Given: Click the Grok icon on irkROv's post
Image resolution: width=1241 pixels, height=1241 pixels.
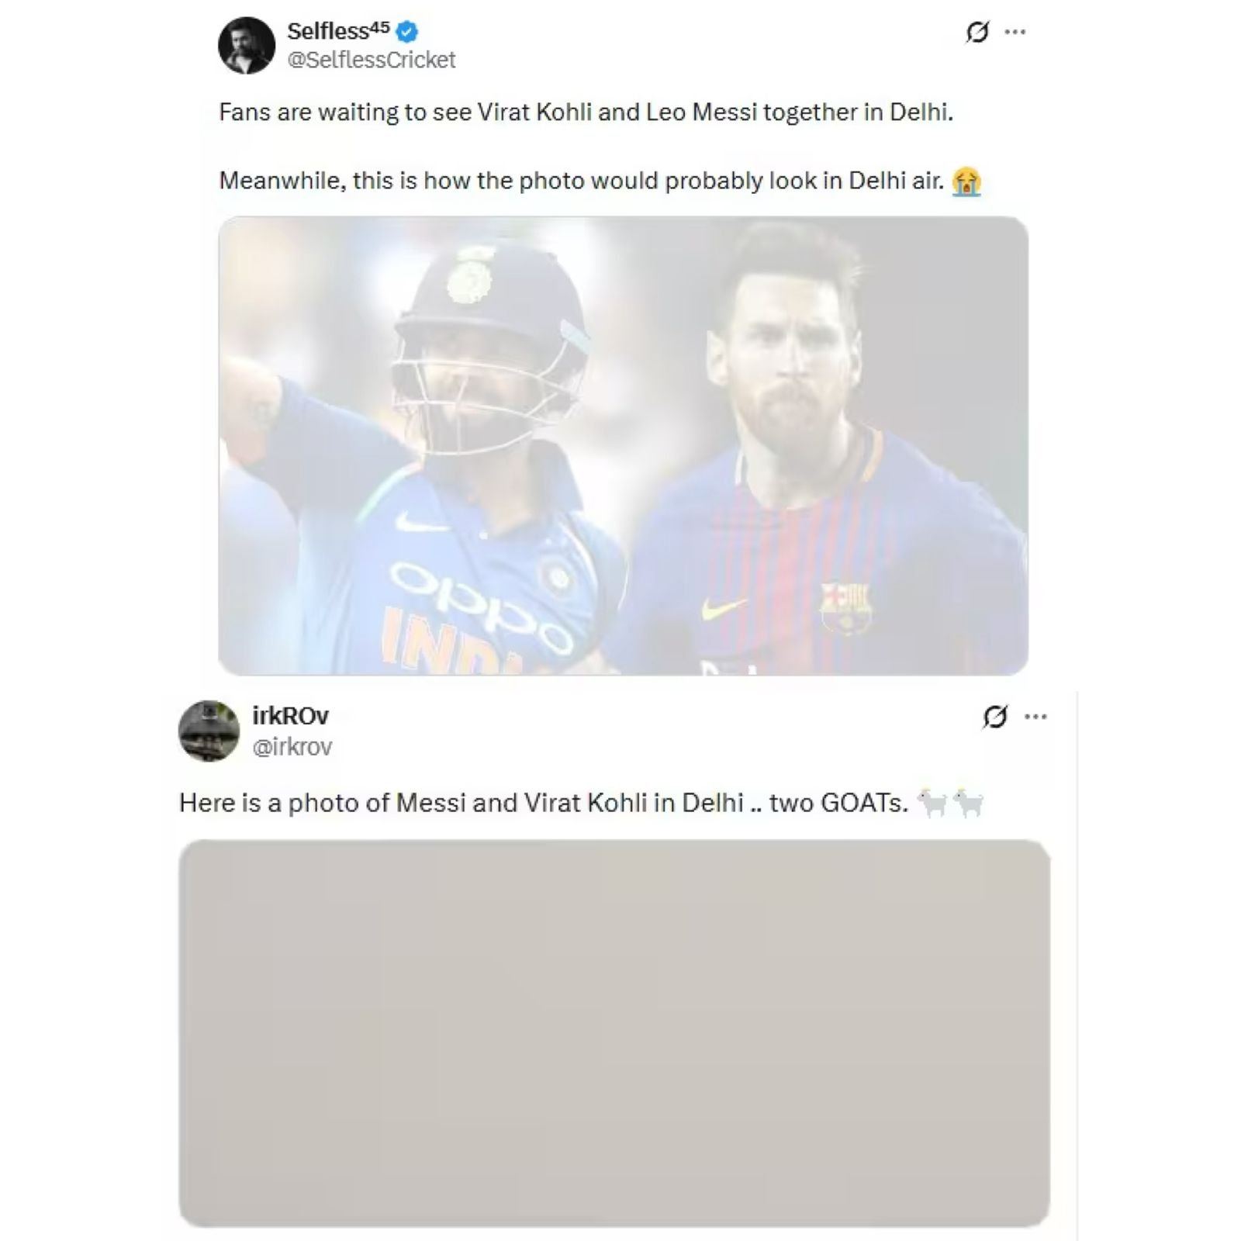Looking at the screenshot, I should click(995, 717).
